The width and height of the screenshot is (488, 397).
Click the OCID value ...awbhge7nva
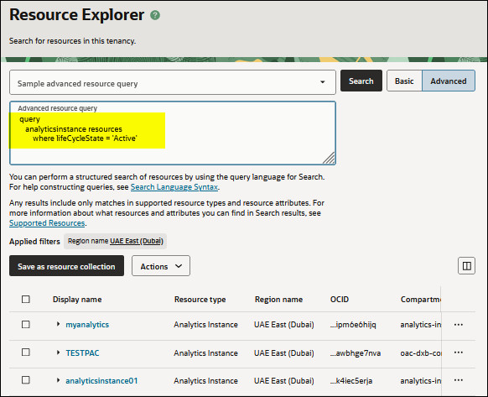coord(356,353)
